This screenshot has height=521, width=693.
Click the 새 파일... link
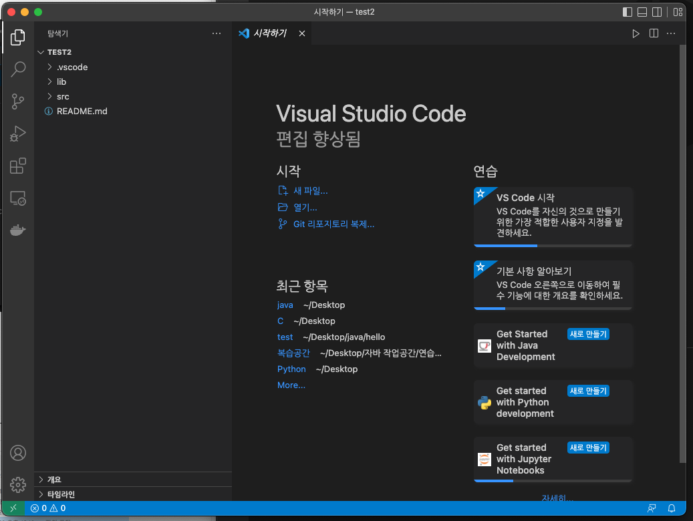click(311, 191)
